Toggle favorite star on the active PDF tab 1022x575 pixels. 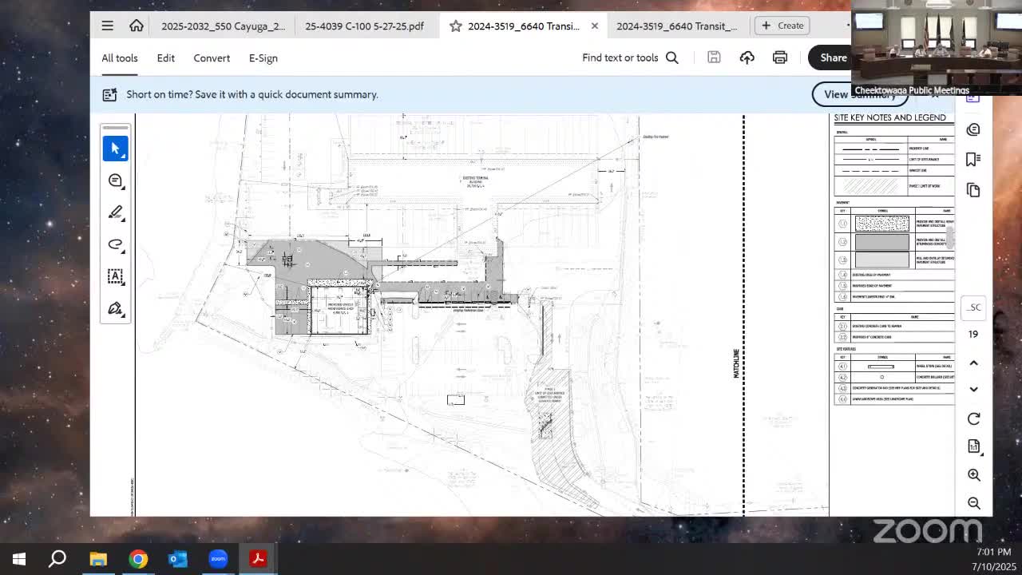[x=455, y=26]
